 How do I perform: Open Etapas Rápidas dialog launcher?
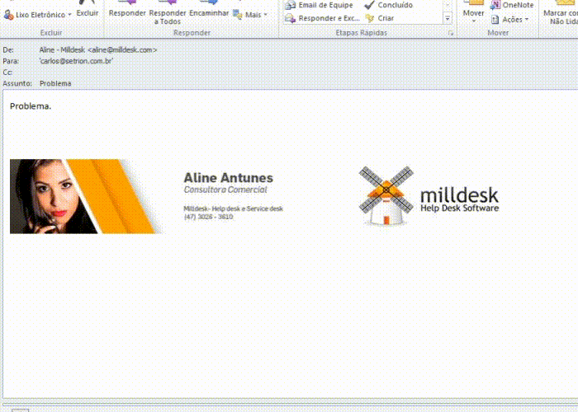coord(451,33)
